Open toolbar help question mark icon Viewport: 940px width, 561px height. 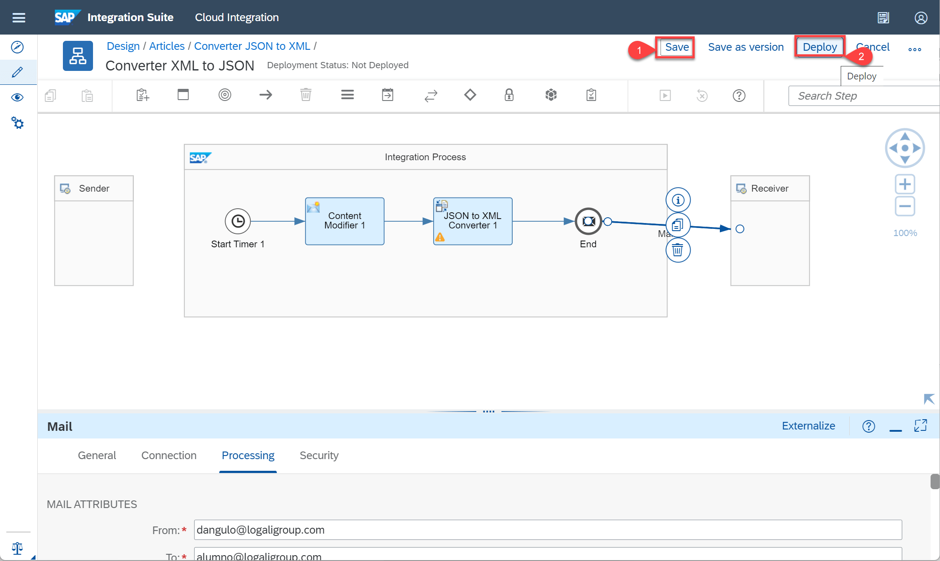pyautogui.click(x=739, y=96)
